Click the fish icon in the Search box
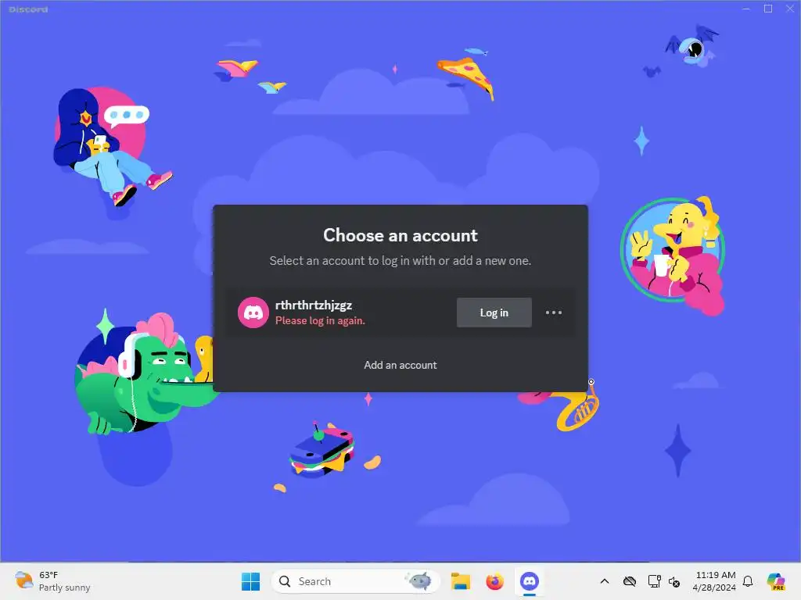The image size is (801, 600). point(419,580)
